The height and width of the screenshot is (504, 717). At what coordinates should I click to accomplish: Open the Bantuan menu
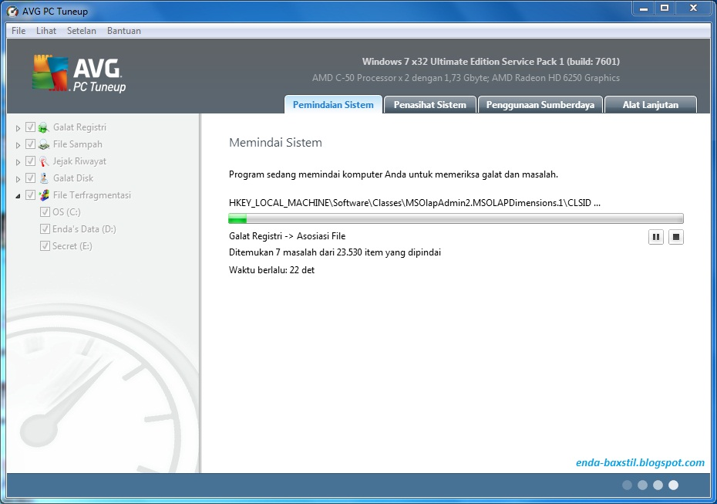tap(124, 31)
